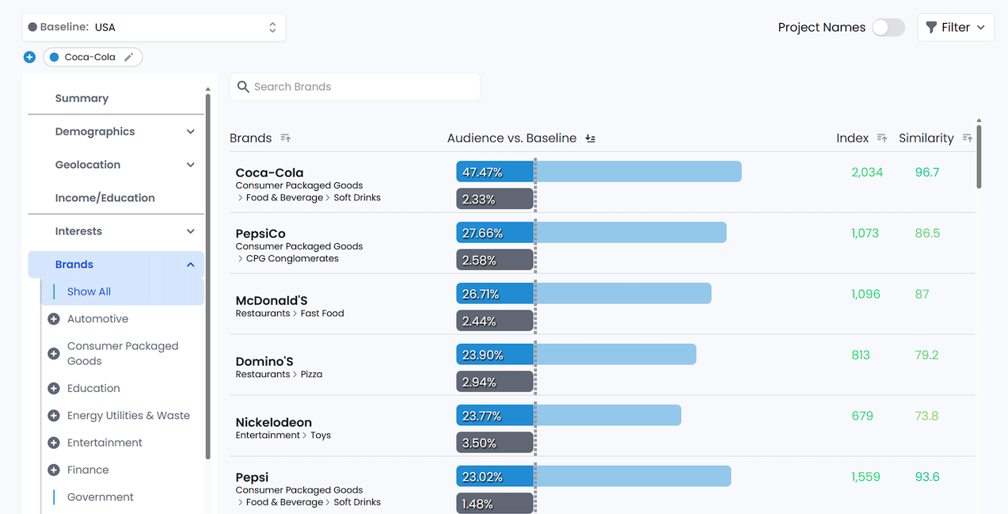Expand the Demographics section chevron
Screen dimensions: 1008x514
[190, 131]
